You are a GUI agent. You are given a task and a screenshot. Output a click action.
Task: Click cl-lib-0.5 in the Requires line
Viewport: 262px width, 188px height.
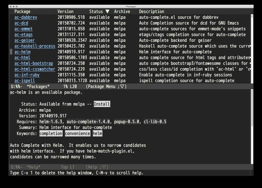click(155, 122)
